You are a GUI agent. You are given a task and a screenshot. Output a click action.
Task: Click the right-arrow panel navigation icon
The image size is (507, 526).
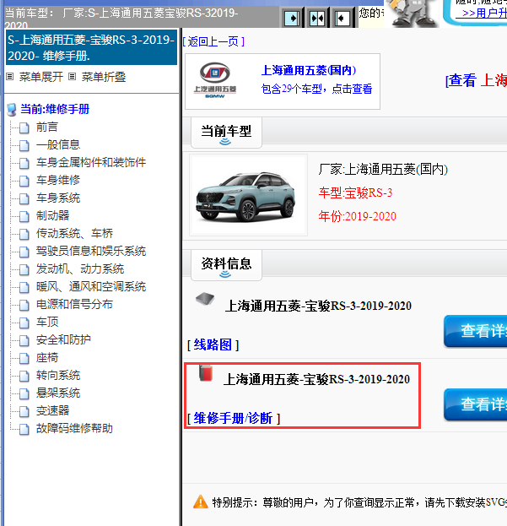292,18
